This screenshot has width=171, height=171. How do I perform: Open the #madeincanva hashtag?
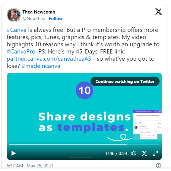(x=41, y=66)
